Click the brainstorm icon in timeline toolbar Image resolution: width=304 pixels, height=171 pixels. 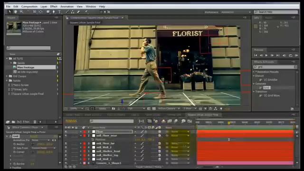(x=183, y=121)
